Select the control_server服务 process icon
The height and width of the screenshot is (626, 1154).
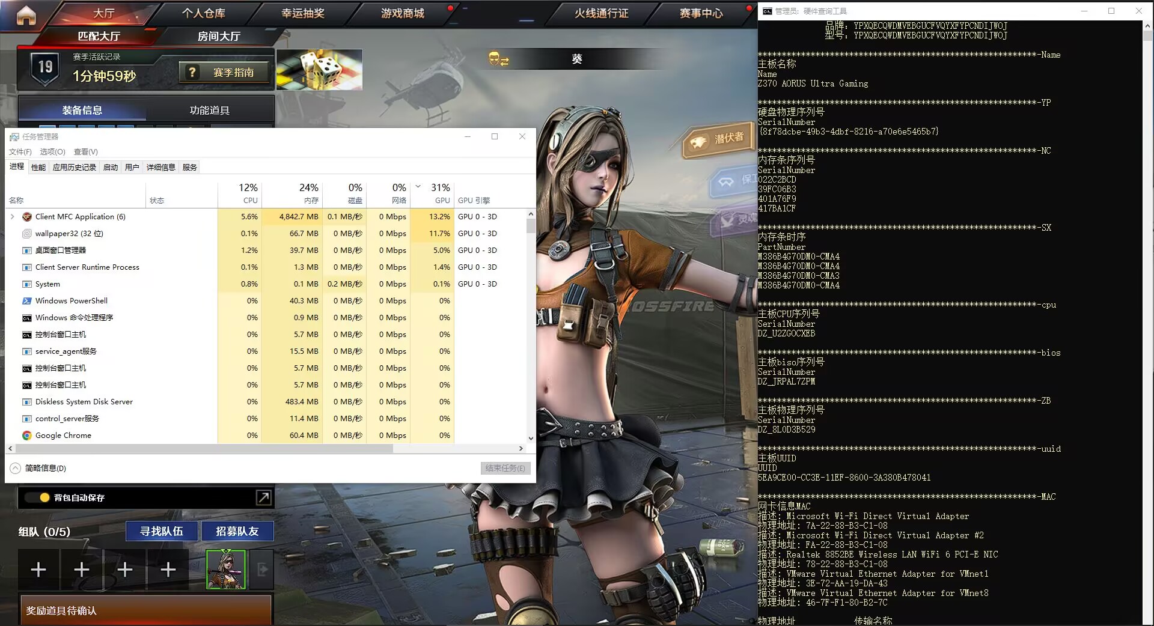click(27, 419)
